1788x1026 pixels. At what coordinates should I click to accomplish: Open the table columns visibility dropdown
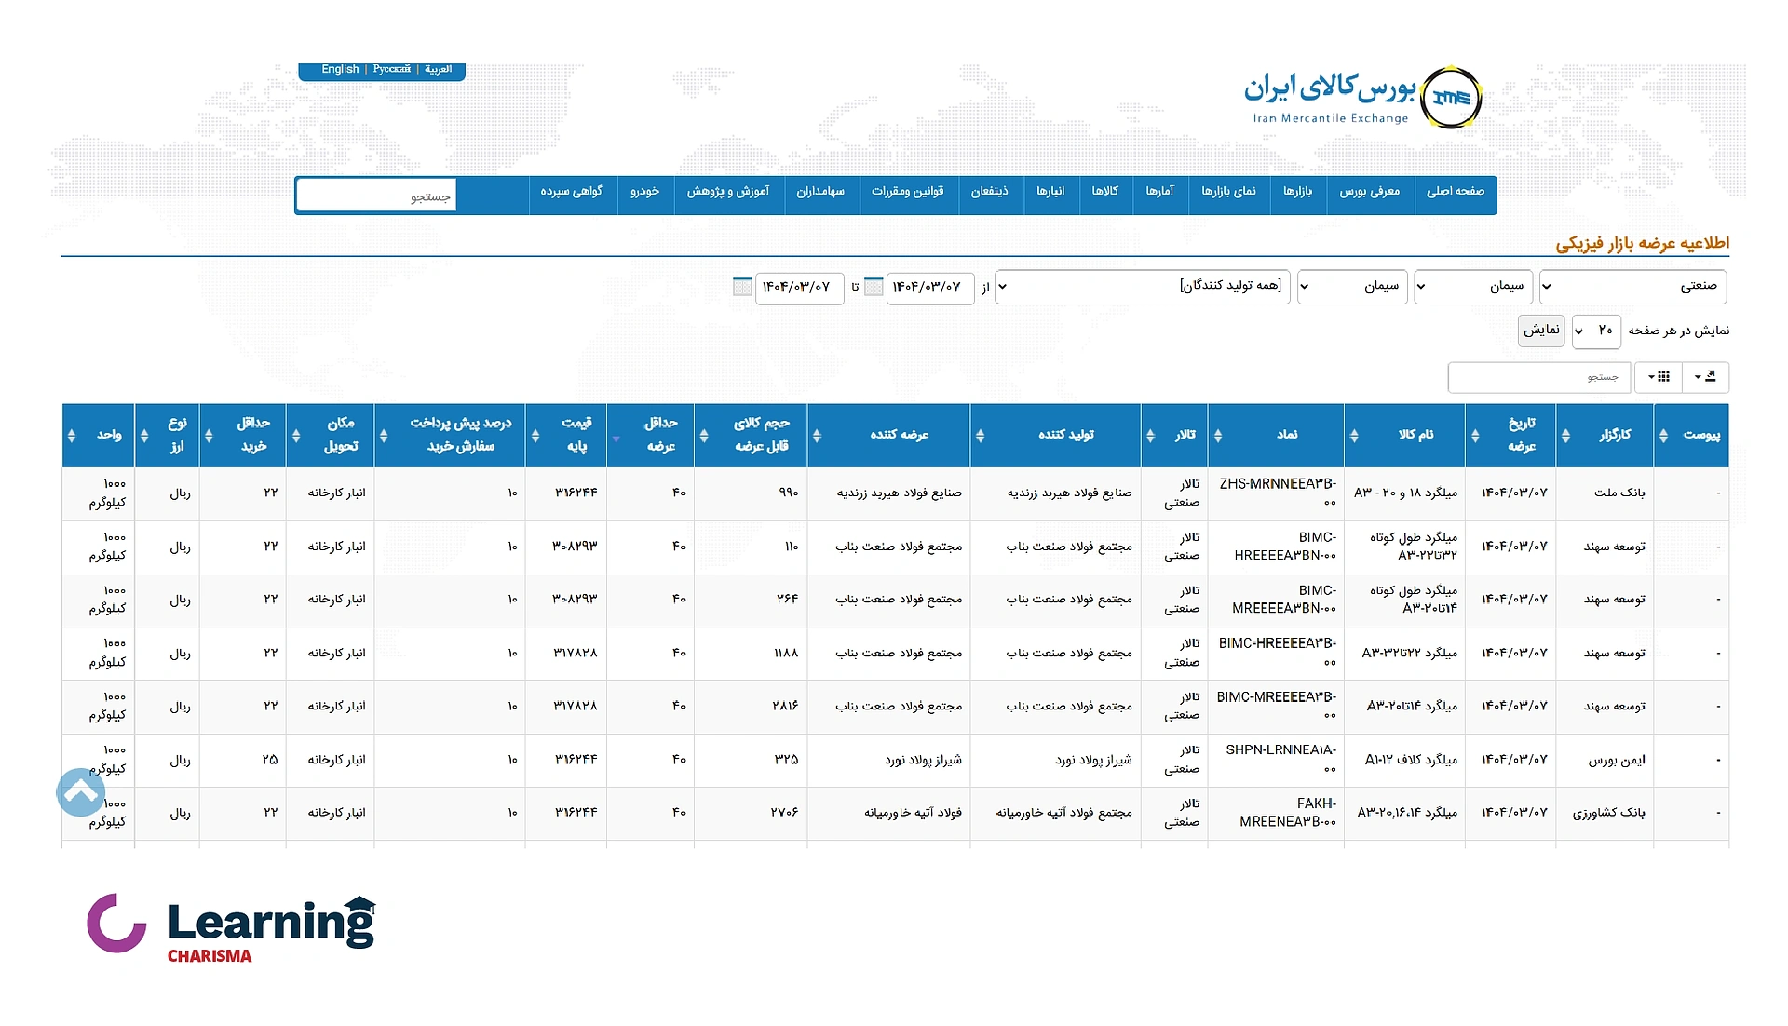[1659, 377]
